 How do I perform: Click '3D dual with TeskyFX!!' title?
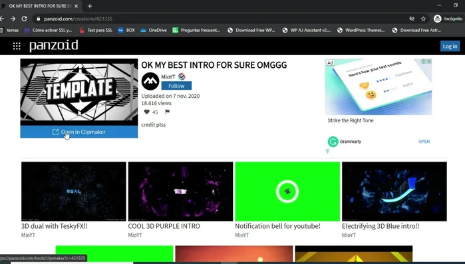coord(55,226)
